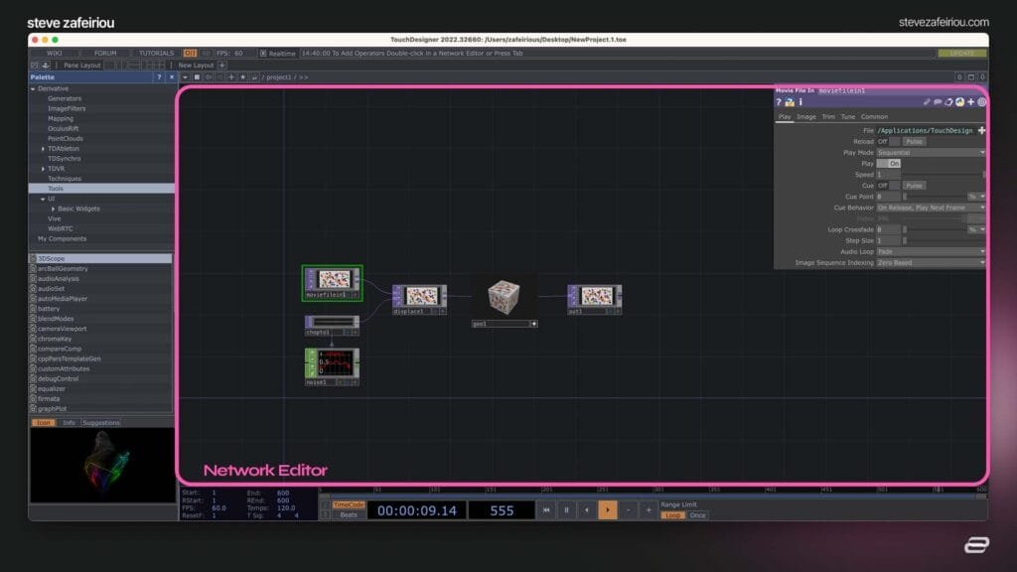
Task: Open the WIKI link
Action: point(55,54)
